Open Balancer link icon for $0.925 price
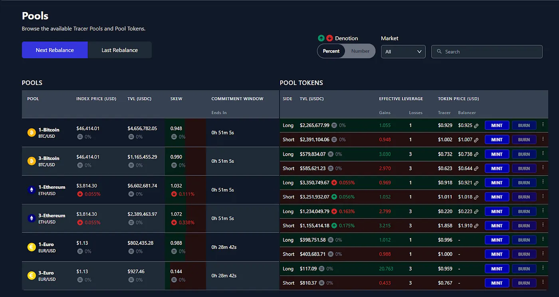 476,126
